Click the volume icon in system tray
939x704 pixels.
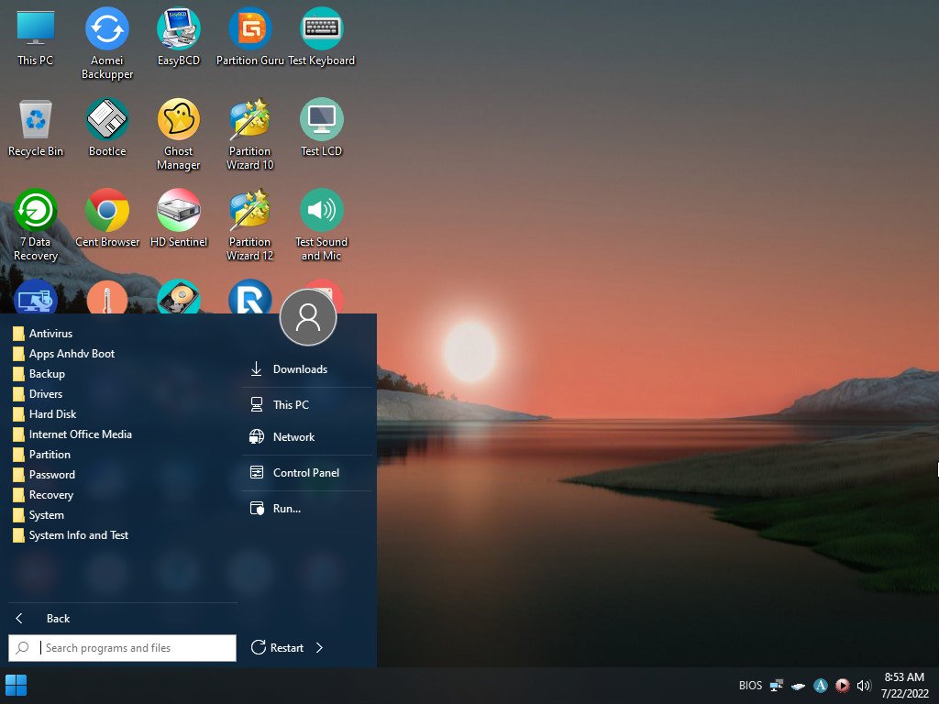pyautogui.click(x=863, y=686)
